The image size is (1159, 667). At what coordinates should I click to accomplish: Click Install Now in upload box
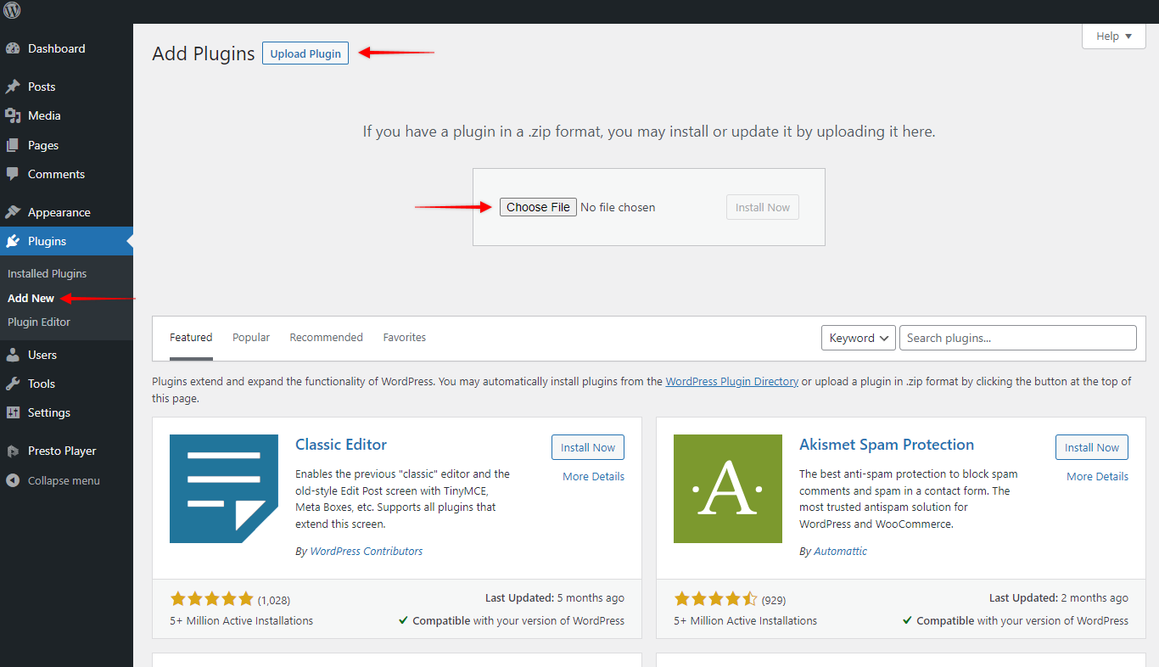pyautogui.click(x=763, y=207)
